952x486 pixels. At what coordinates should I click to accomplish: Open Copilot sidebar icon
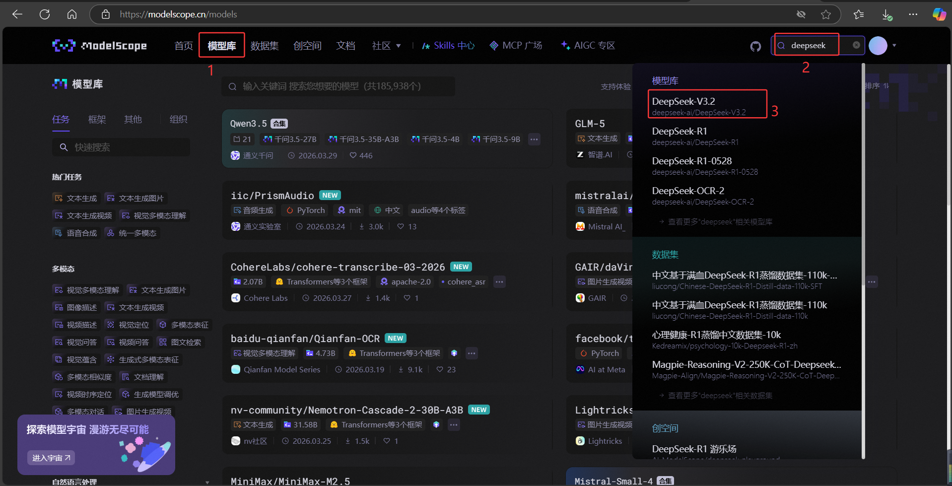(939, 14)
